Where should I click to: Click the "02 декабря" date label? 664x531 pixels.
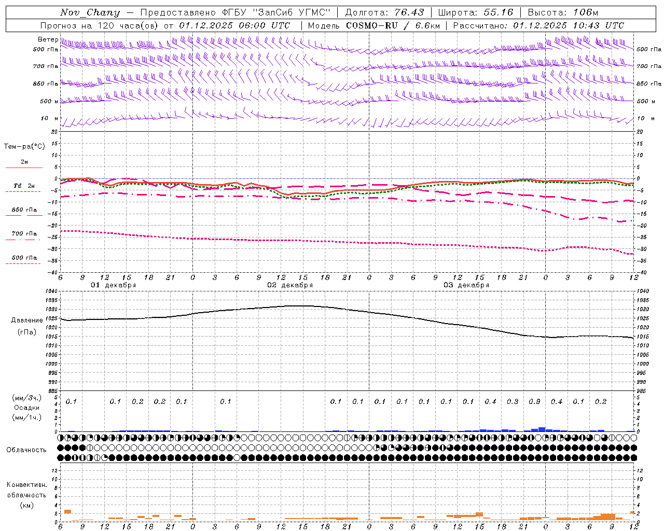[x=290, y=285]
